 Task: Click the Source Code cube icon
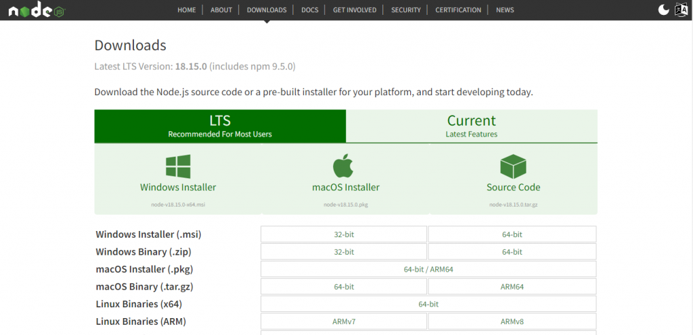coord(513,166)
